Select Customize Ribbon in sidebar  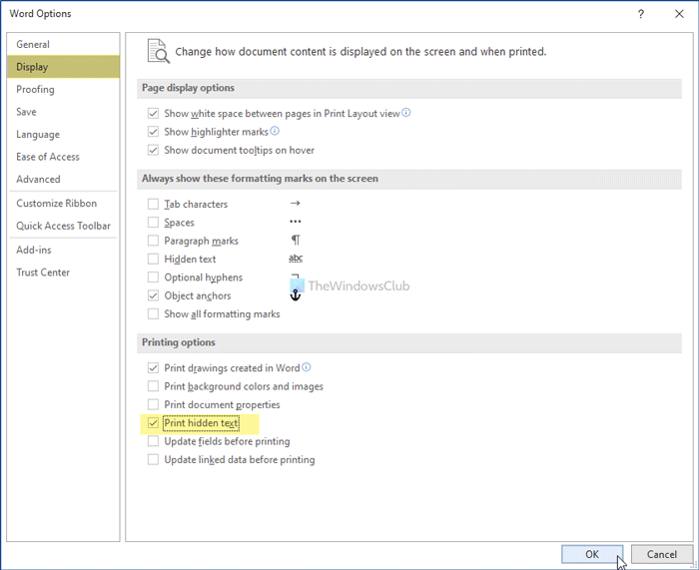56,204
